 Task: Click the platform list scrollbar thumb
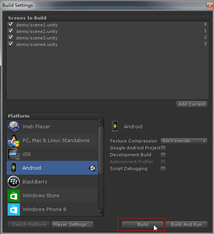(101, 150)
